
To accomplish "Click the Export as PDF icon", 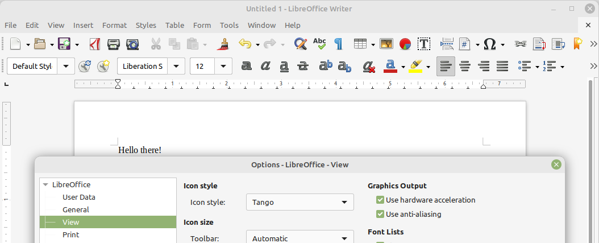I will [95, 44].
